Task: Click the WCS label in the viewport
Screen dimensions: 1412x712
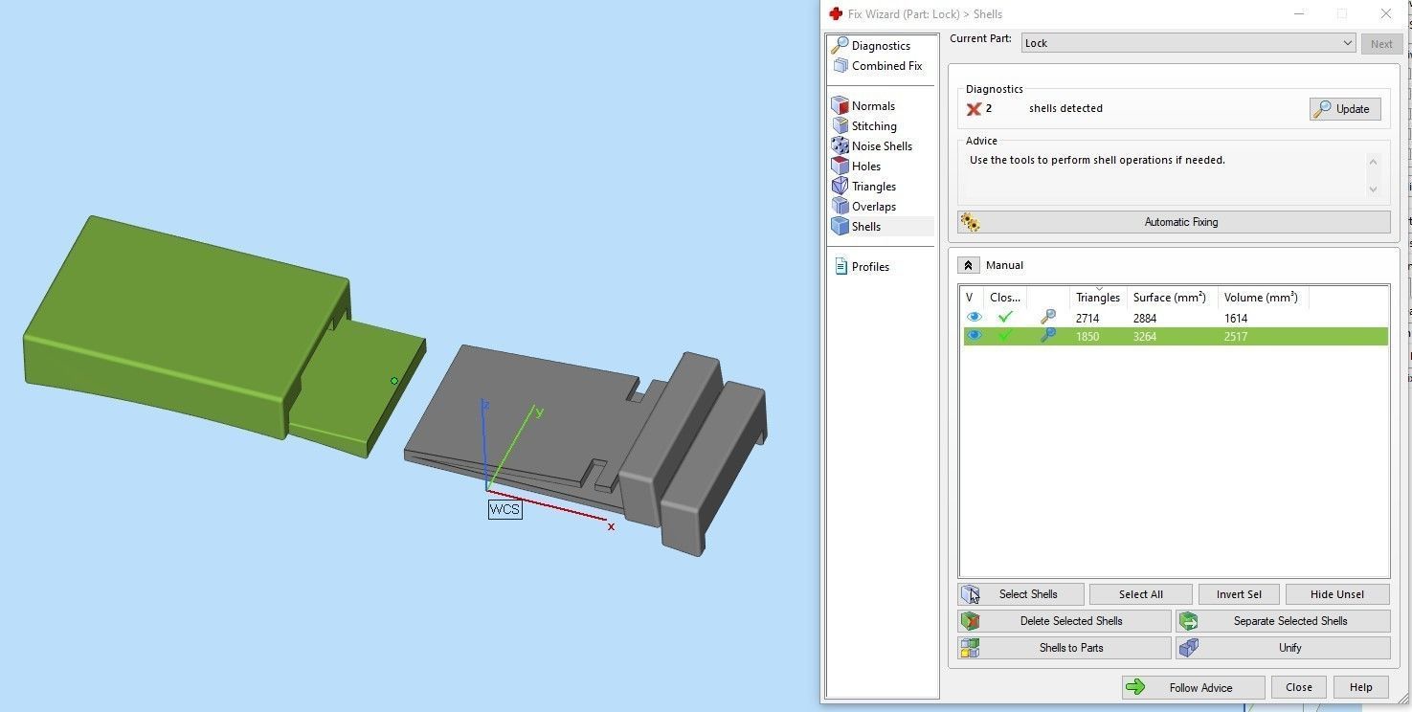Action: click(x=504, y=509)
